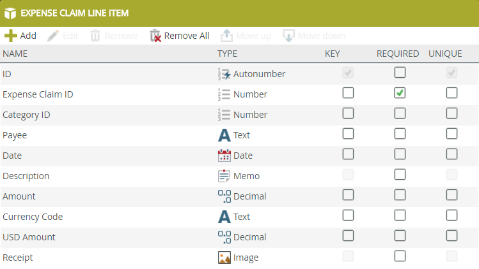This screenshot has width=479, height=269.
Task: Sort by the NAME column header
Action: click(x=15, y=54)
